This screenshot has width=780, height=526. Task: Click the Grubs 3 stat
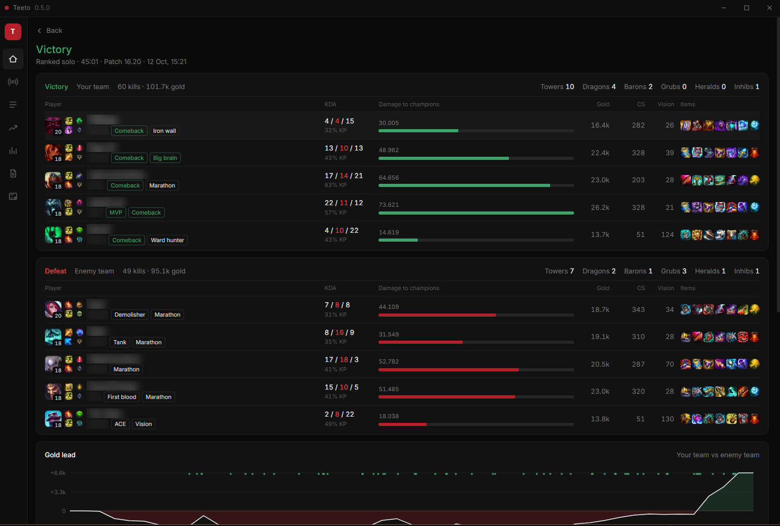(674, 271)
